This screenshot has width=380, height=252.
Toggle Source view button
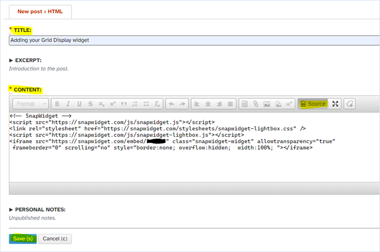click(x=313, y=104)
